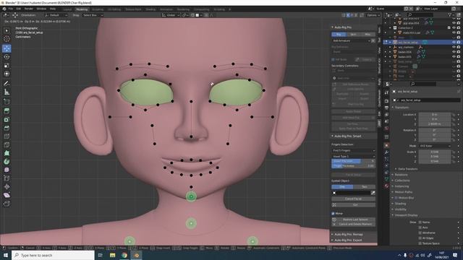Open File Explorer from the taskbar
The height and width of the screenshot is (260, 463).
point(113,255)
